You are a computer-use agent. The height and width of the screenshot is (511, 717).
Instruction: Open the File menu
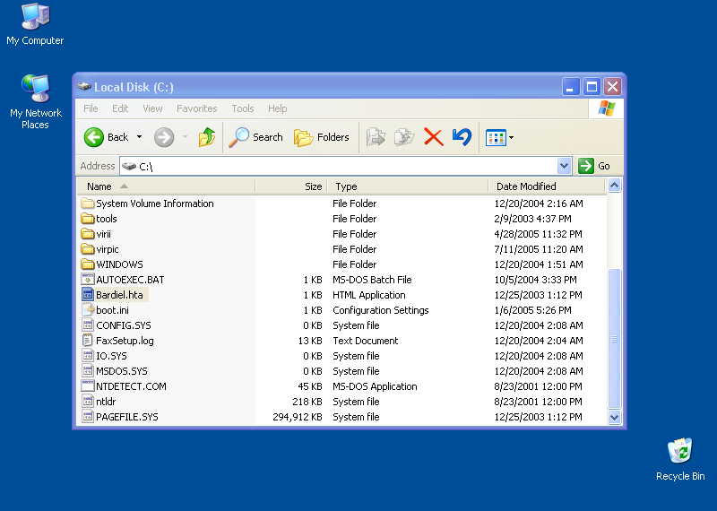click(91, 108)
